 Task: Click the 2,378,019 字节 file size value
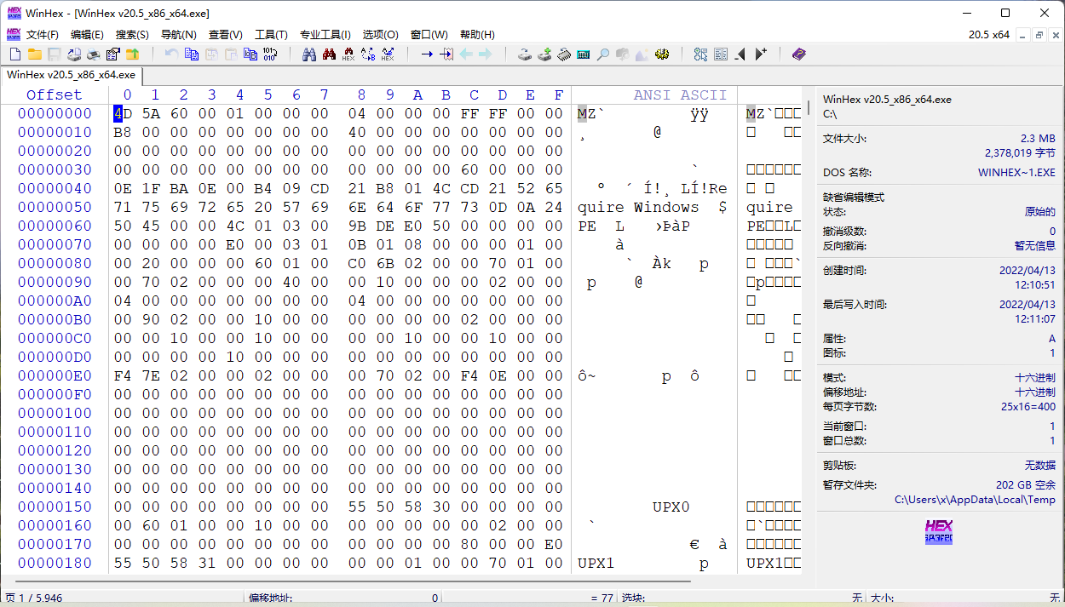[x=1020, y=152]
